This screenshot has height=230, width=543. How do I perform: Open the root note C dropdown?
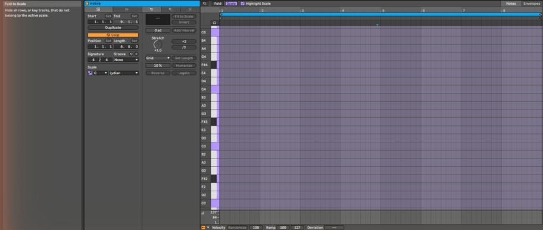click(x=101, y=73)
